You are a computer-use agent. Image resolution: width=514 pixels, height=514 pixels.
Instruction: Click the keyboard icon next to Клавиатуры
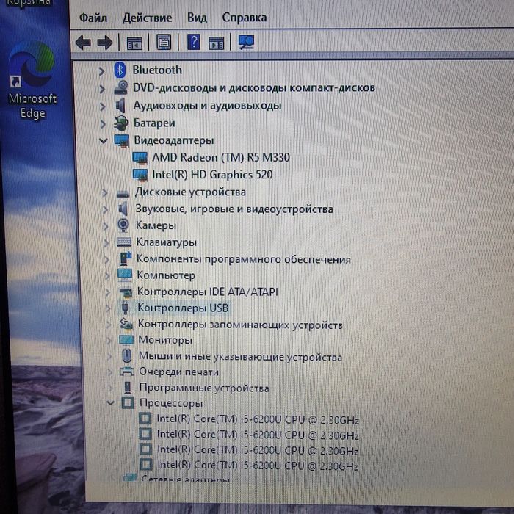(x=124, y=242)
